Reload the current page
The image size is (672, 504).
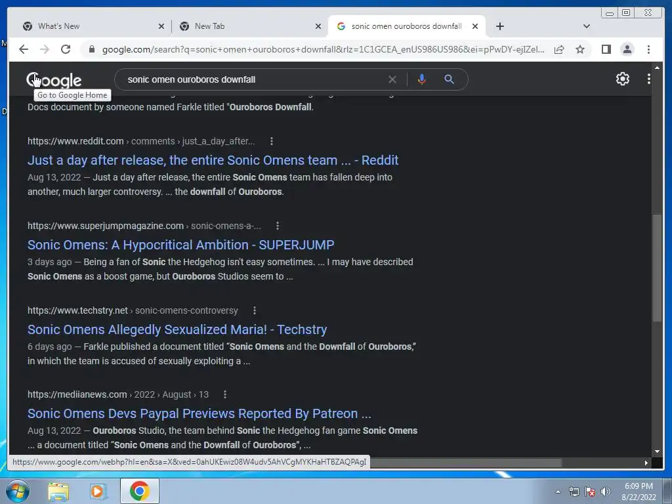pos(66,49)
